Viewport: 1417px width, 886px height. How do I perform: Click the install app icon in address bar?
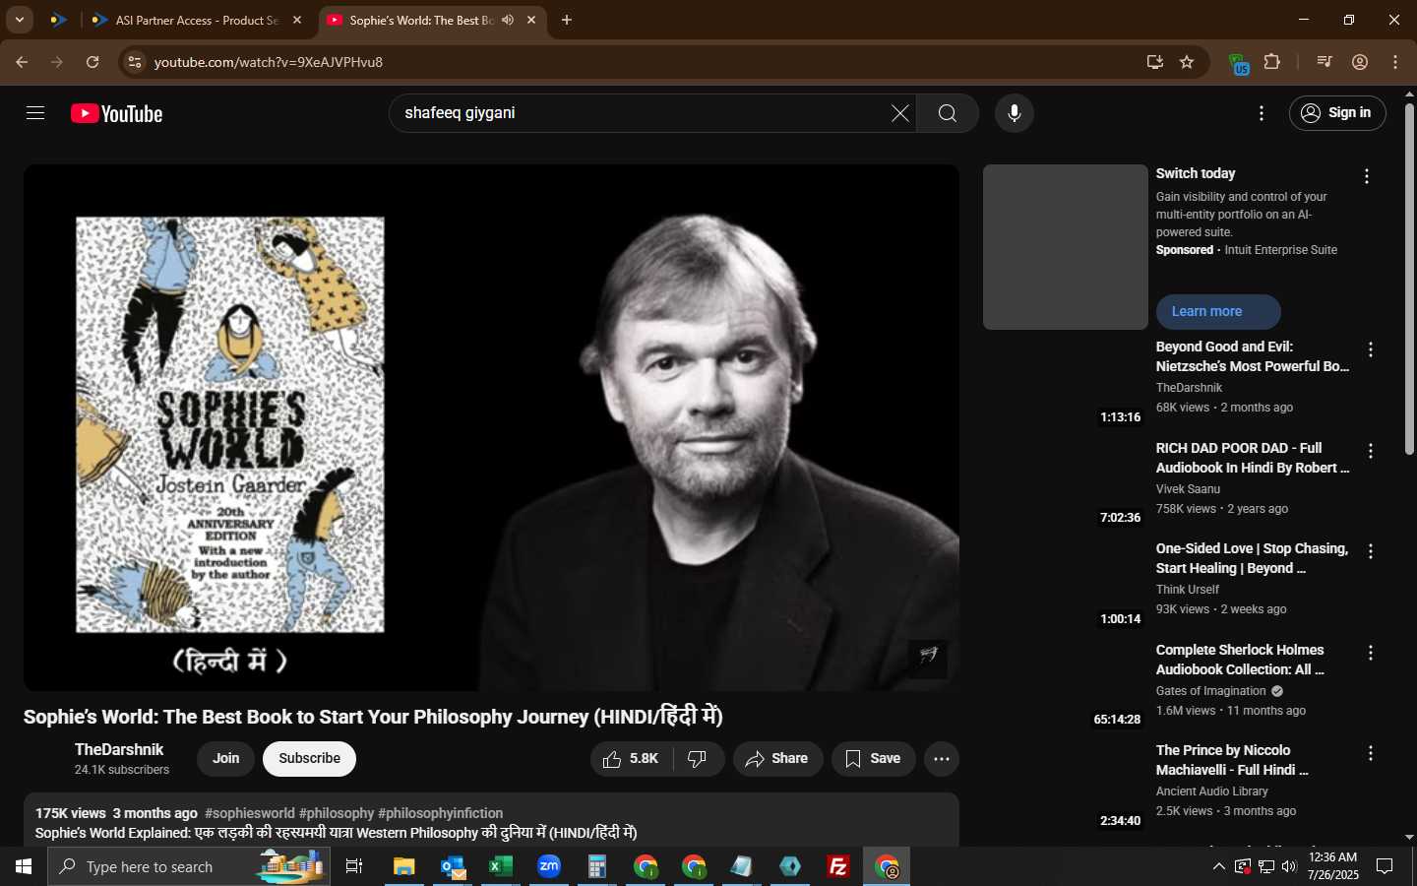(x=1155, y=62)
